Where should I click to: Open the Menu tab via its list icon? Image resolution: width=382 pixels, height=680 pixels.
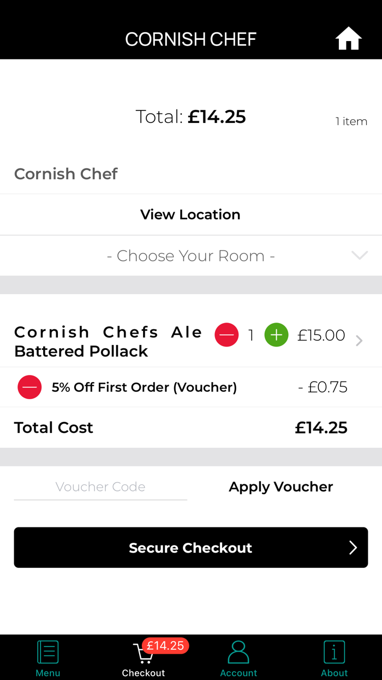pyautogui.click(x=48, y=652)
